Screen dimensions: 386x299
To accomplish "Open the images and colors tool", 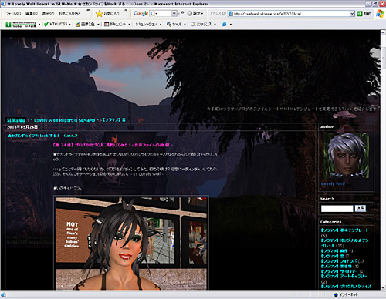I will [87, 24].
